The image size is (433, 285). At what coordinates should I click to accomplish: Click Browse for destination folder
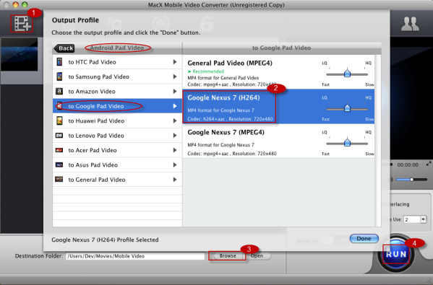pyautogui.click(x=227, y=256)
